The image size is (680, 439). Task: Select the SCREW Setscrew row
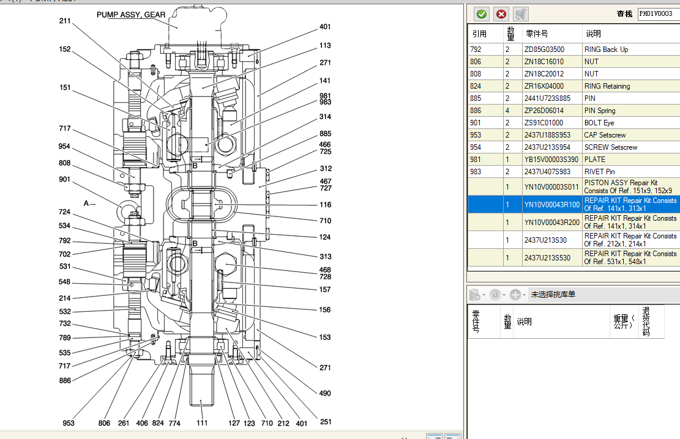(x=574, y=147)
